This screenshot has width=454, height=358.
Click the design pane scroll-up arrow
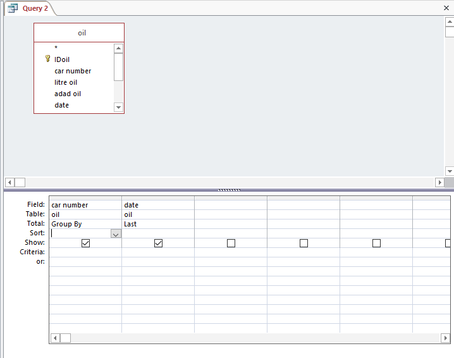pyautogui.click(x=449, y=22)
